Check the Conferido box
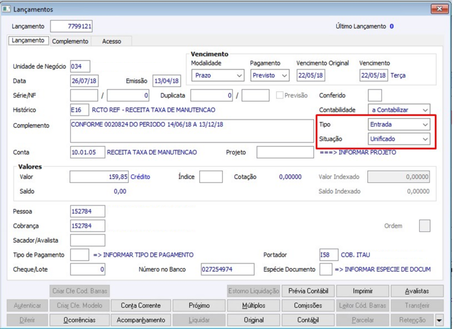Image resolution: width=453 pixels, height=329 pixels. tap(374, 96)
